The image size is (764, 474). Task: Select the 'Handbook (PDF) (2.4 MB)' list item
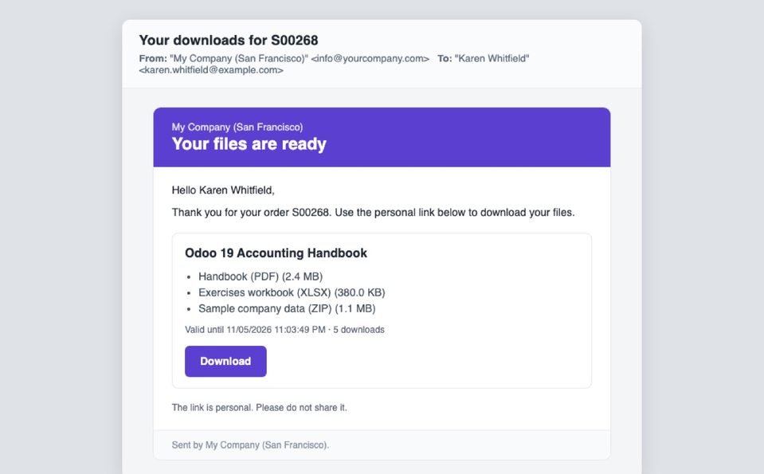tap(261, 276)
